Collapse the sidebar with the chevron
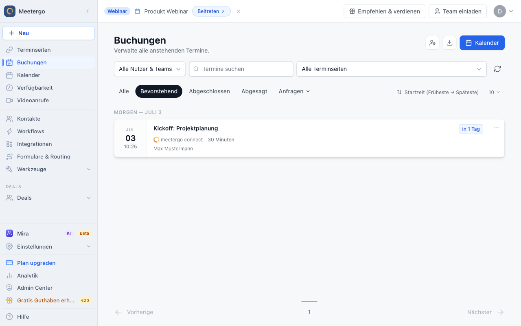Screen dimensions: 521x326 pyautogui.click(x=88, y=11)
